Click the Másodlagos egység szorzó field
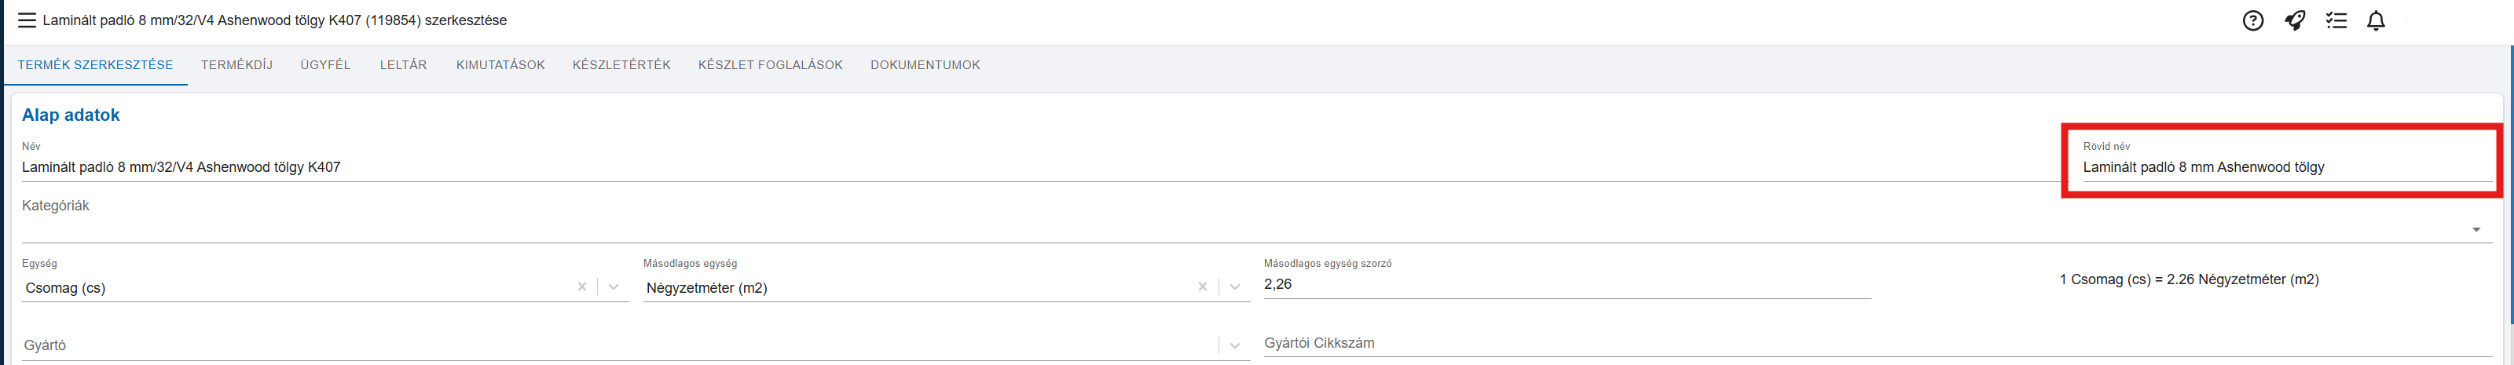This screenshot has height=365, width=2514. point(1567,285)
